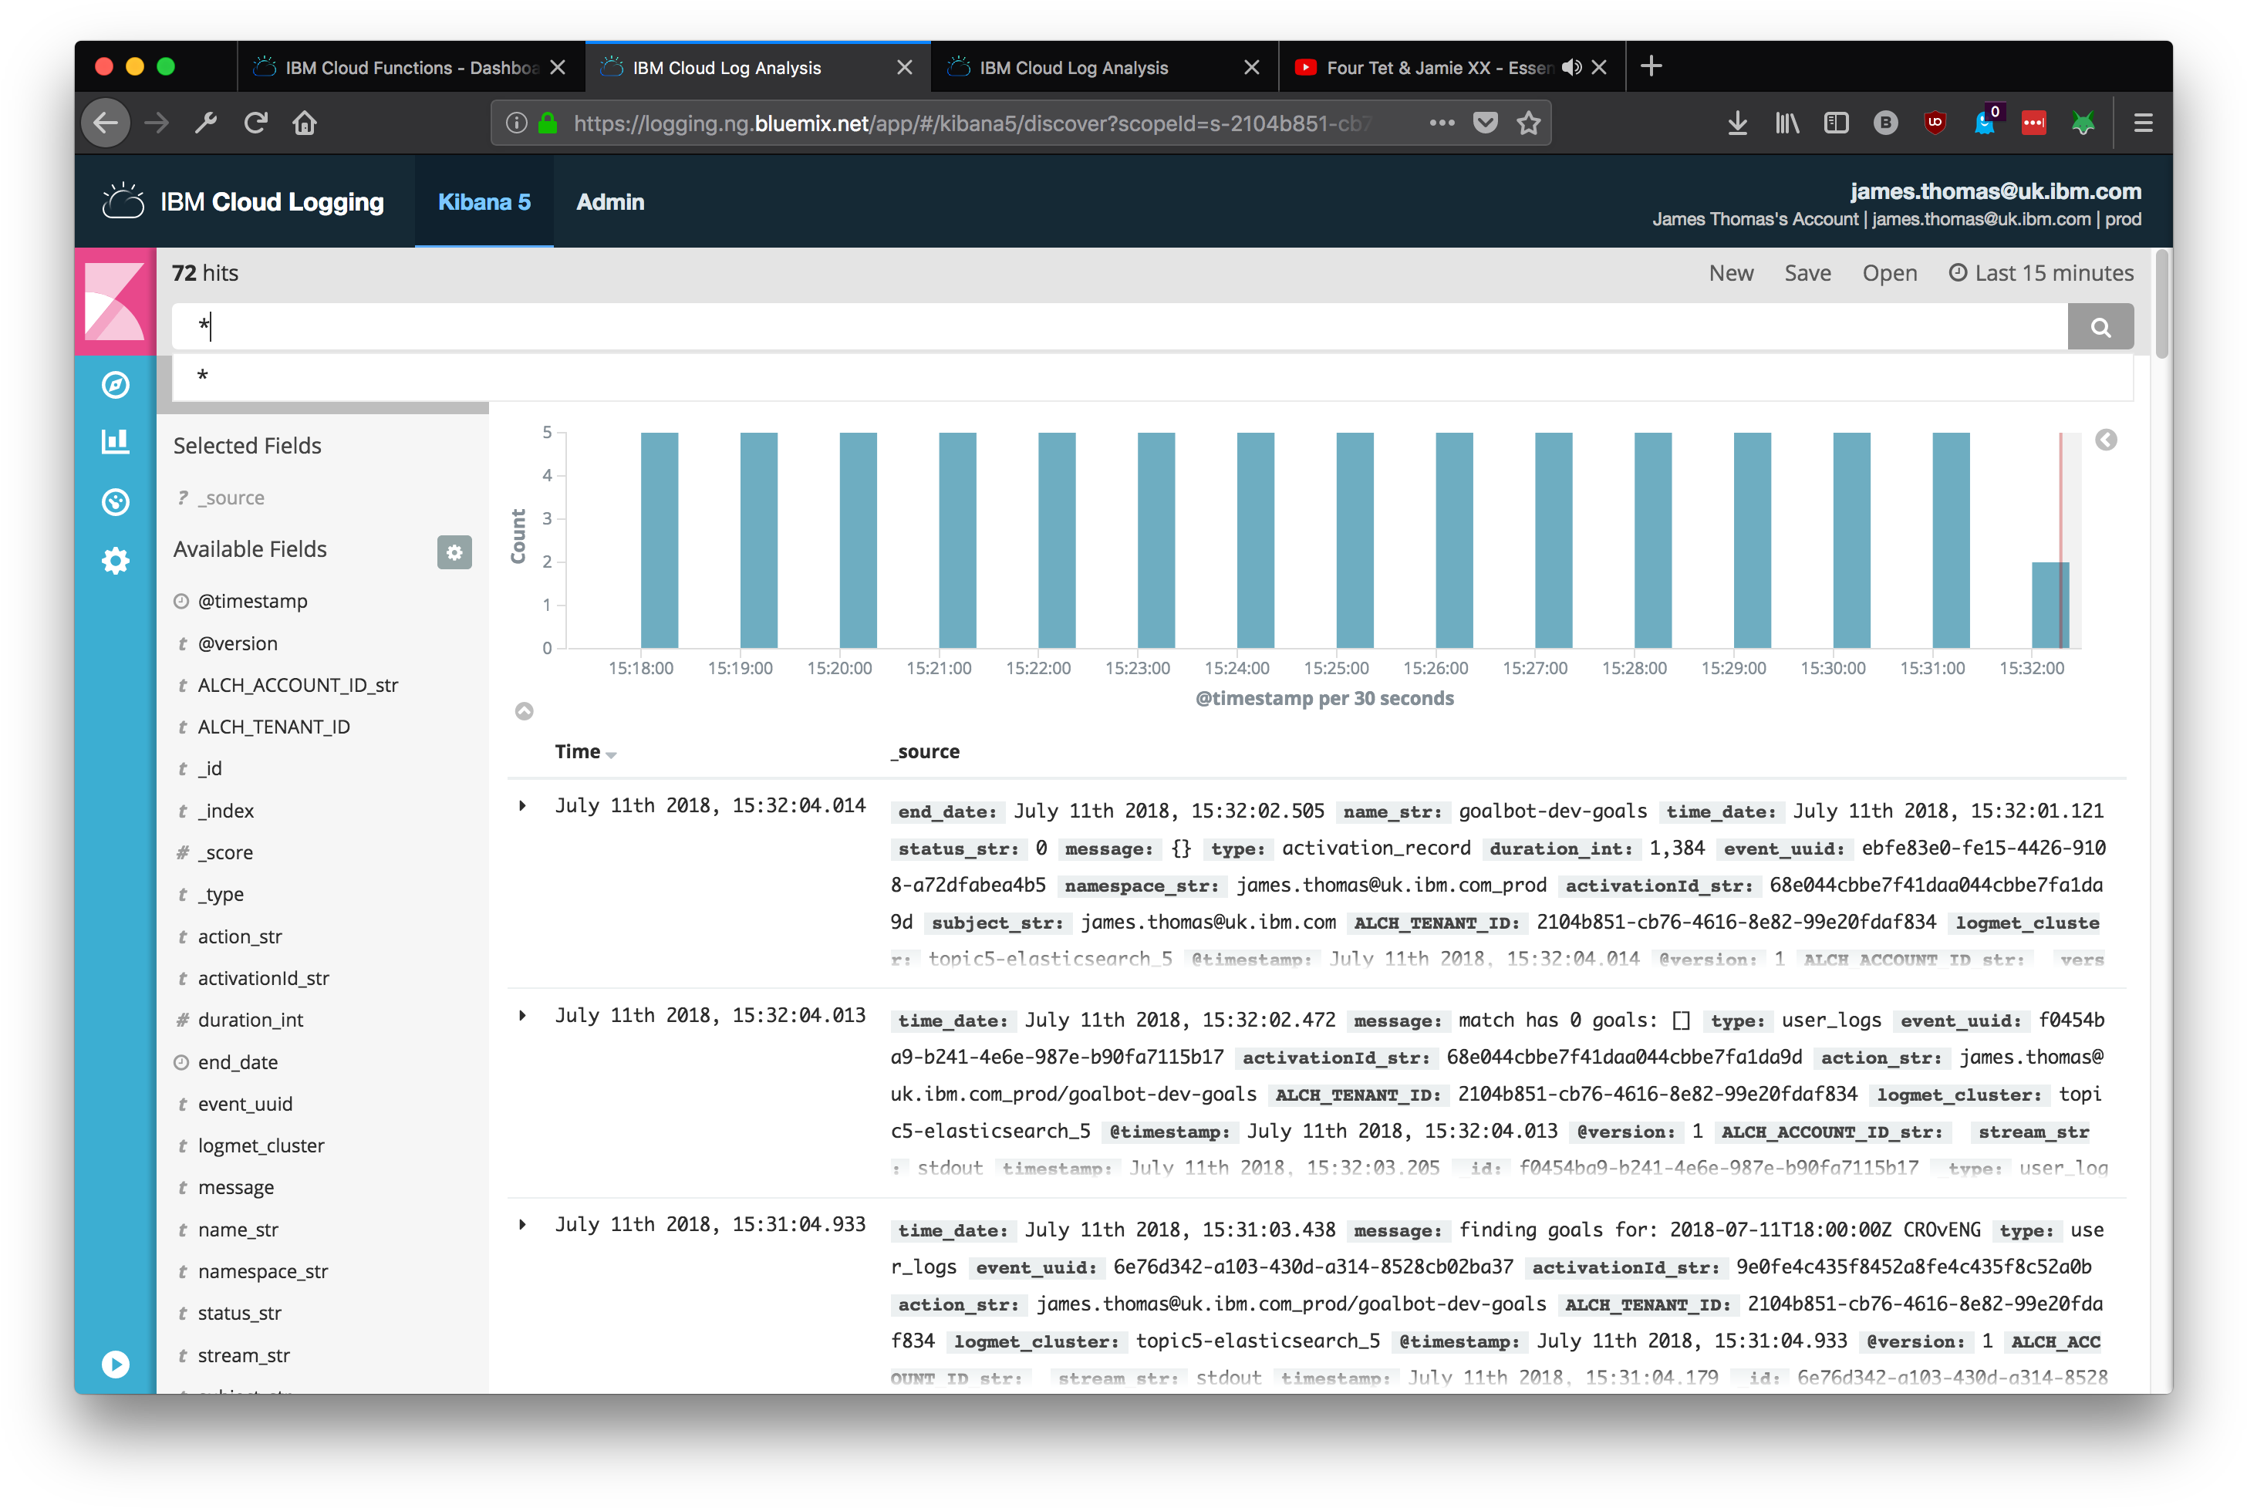Screen dimensions: 2247x1508
Task: Open Kibana Management via the gear icon
Action: pos(116,561)
